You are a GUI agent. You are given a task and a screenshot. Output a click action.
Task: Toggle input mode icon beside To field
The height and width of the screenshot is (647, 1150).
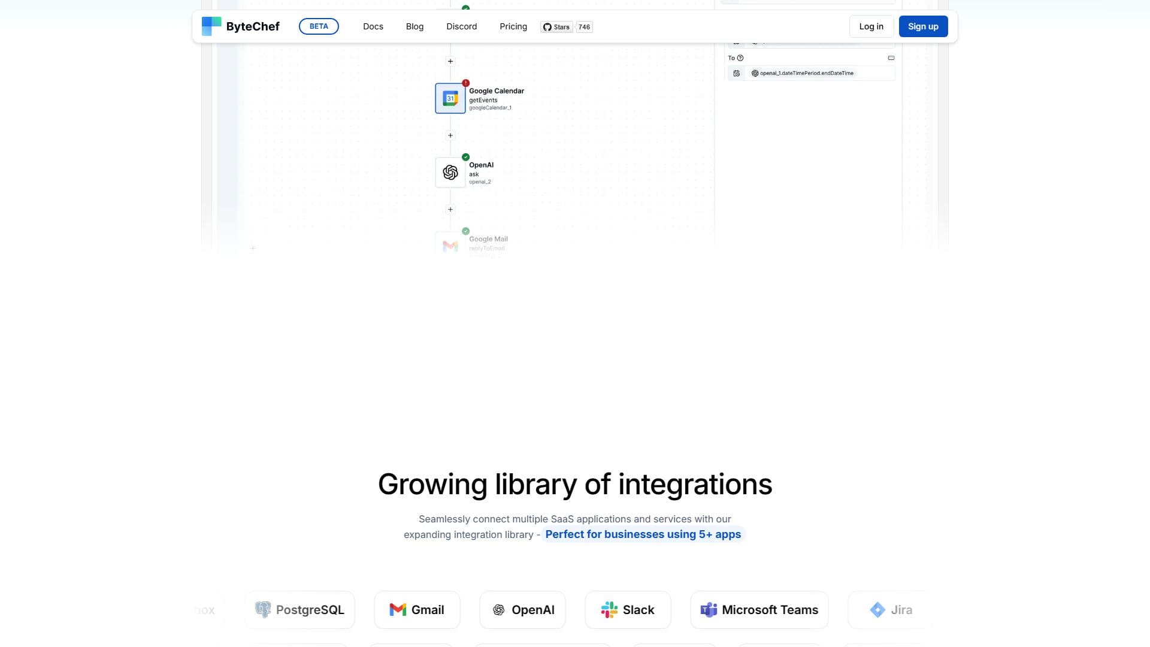891,58
